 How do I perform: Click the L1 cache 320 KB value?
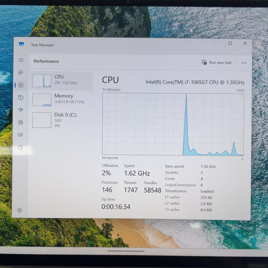tap(206, 198)
